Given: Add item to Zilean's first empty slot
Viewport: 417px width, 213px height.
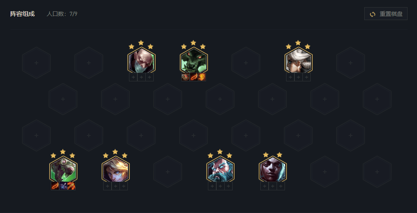Looking at the screenshot, I should click(212, 186).
